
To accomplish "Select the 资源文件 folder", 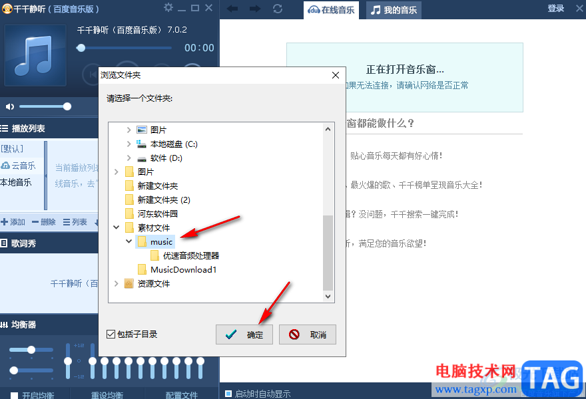I will (x=147, y=284).
